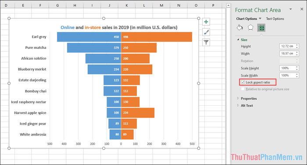The image size is (307, 165).
Task: Select the Fill & Line paint bucket icon
Action: tap(240, 28)
